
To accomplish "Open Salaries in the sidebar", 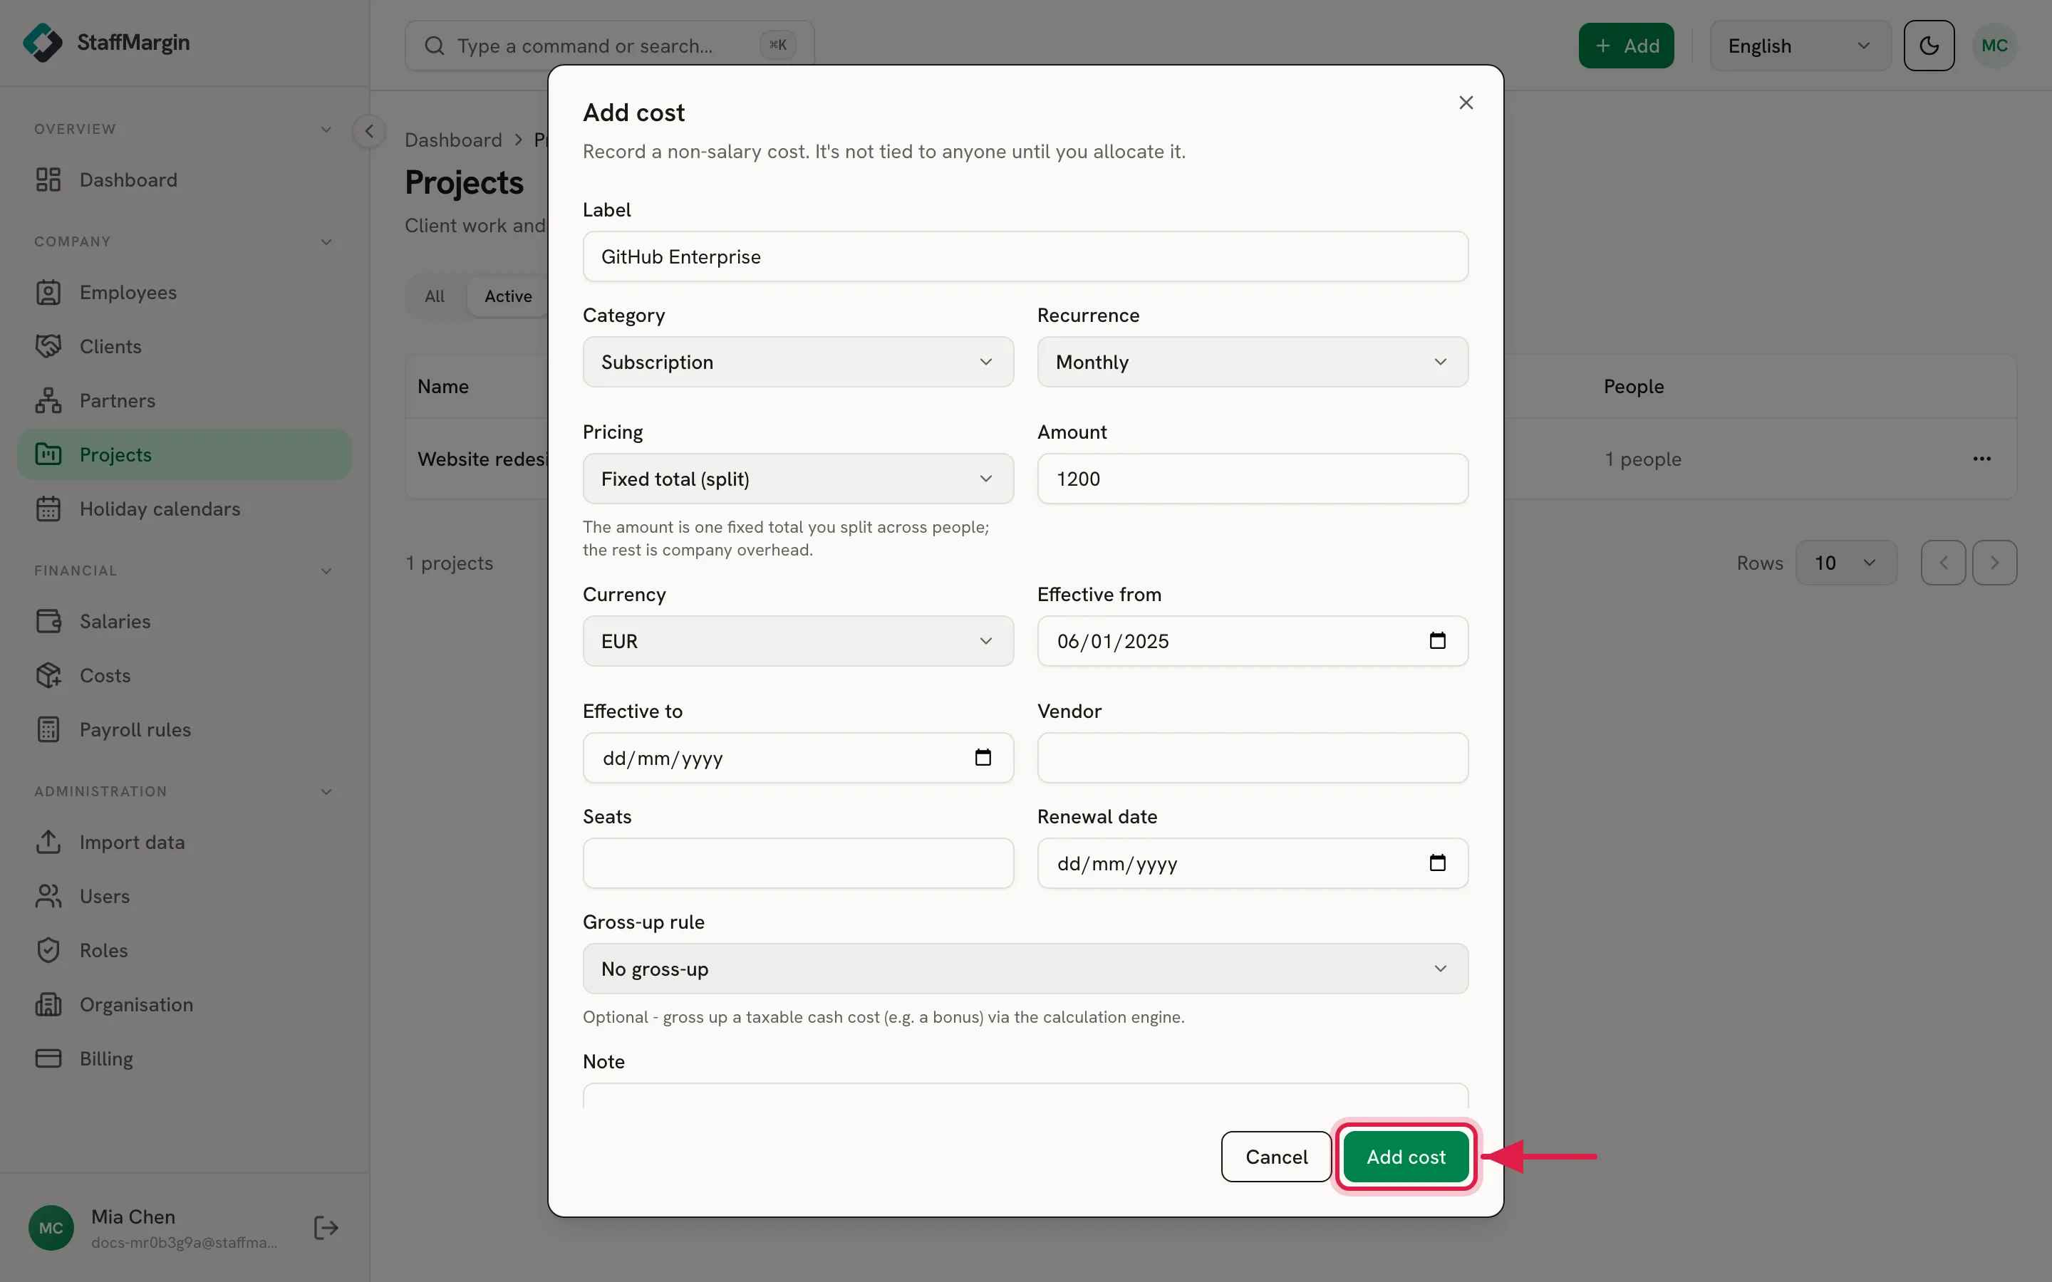I will [x=184, y=622].
